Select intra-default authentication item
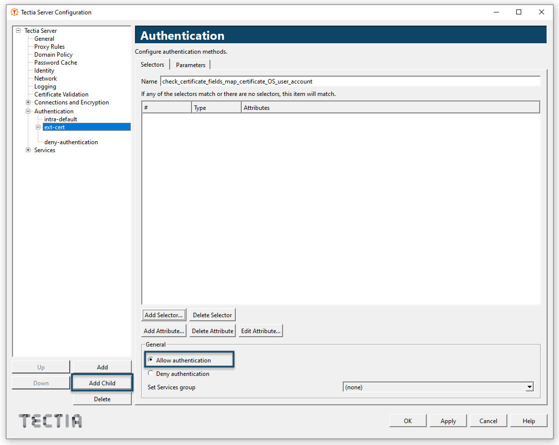The image size is (559, 445). pos(61,119)
